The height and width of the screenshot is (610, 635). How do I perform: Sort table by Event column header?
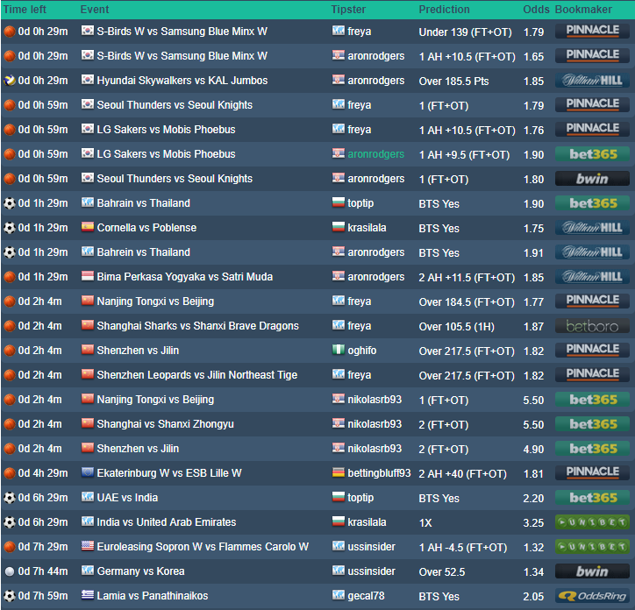tap(95, 10)
